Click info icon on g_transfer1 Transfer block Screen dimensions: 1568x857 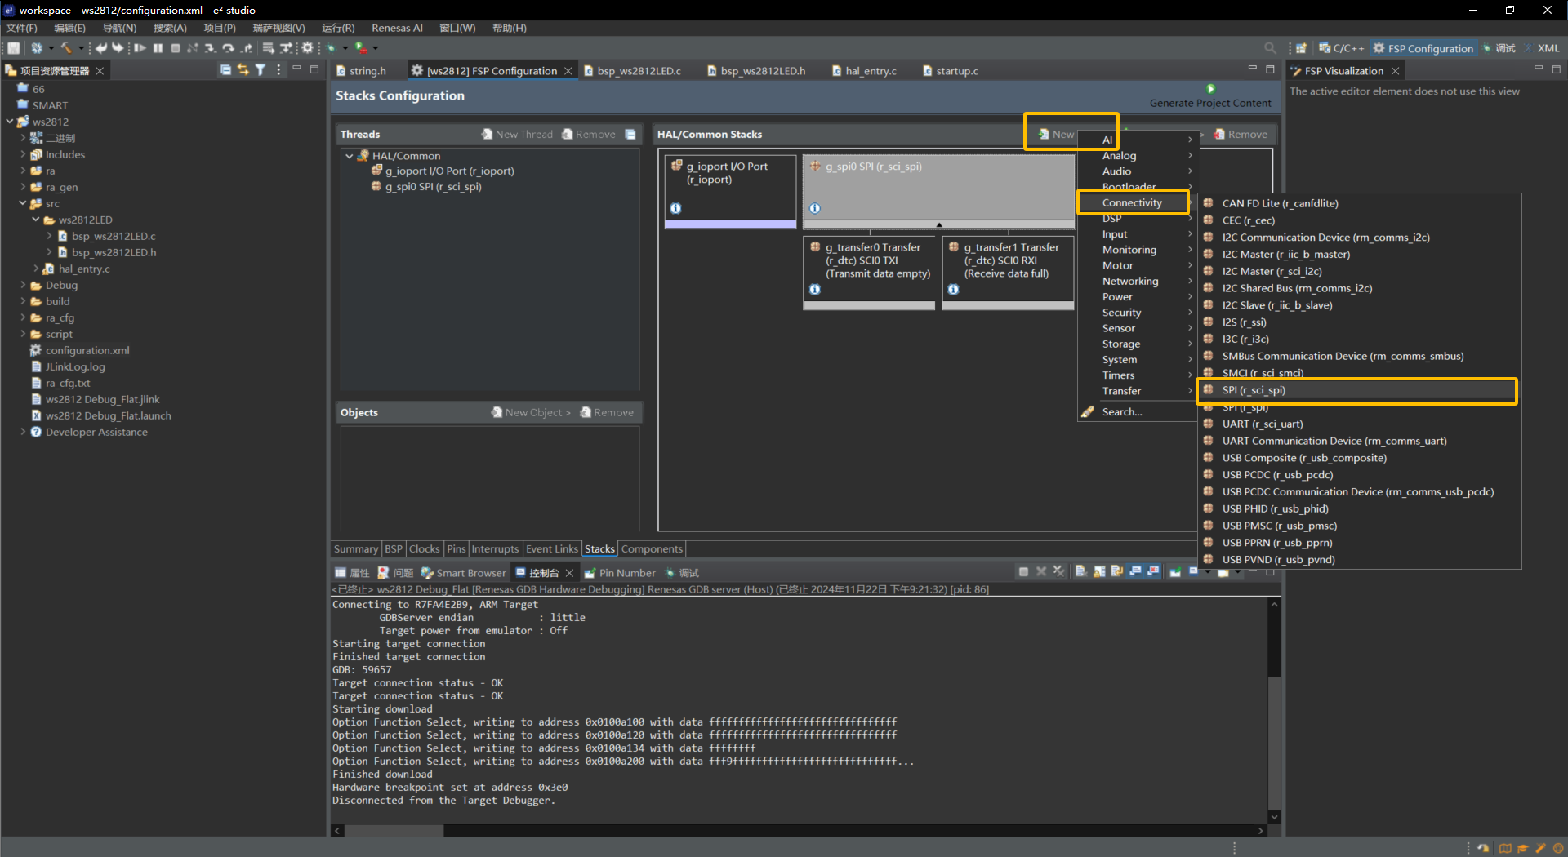tap(953, 289)
